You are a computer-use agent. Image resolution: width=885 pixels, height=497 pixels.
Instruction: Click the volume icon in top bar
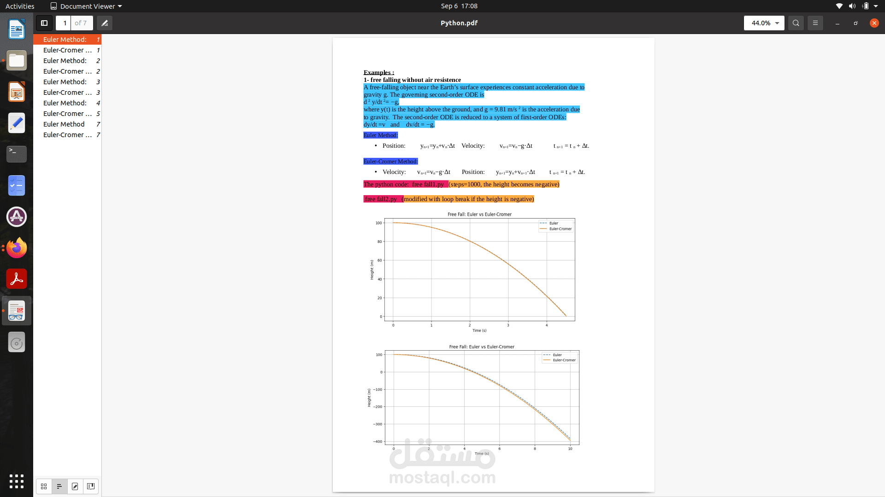pyautogui.click(x=852, y=6)
